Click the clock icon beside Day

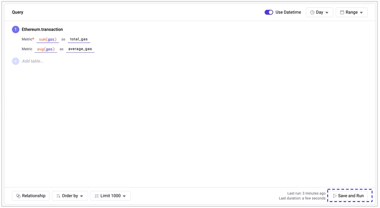pos(312,13)
